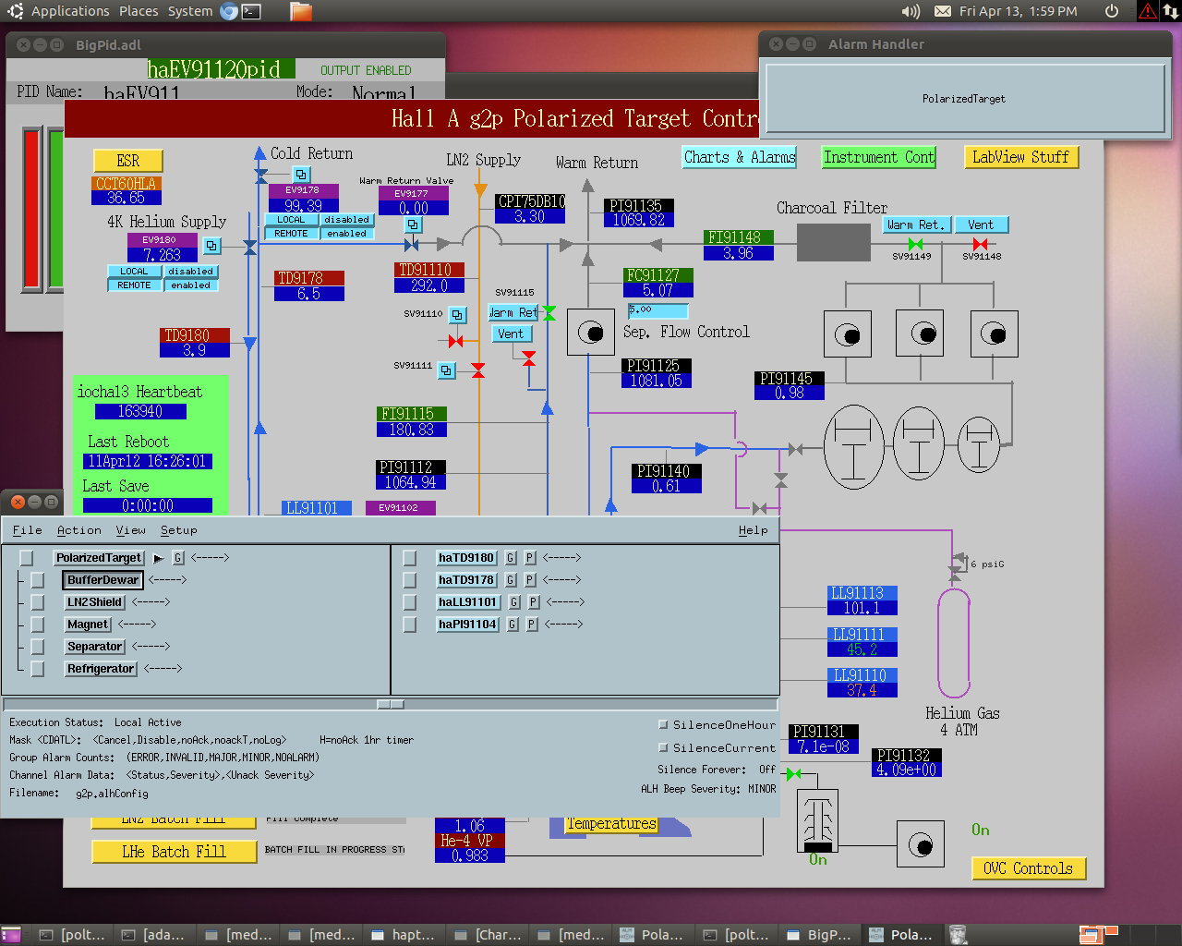
Task: Open the Instrument Cont menu button
Action: click(x=879, y=157)
